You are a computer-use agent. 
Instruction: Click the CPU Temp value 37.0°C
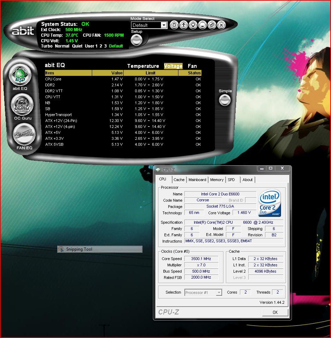72,35
